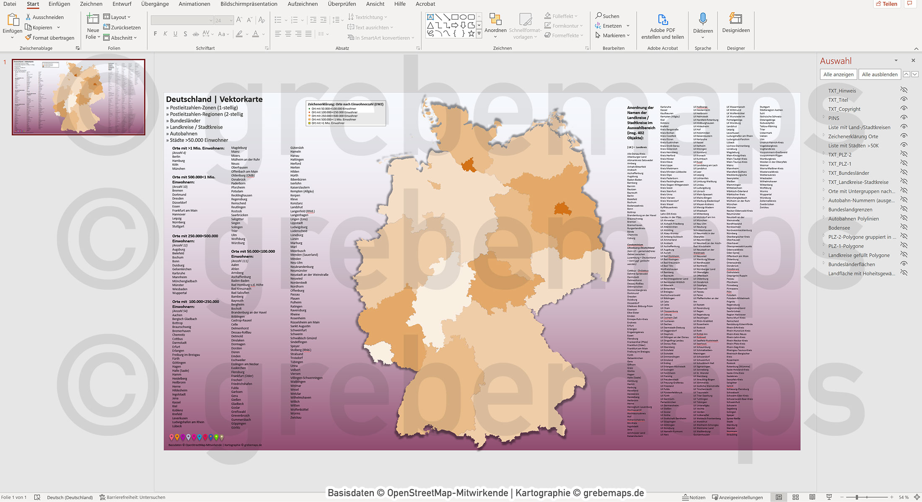Click the Alle ausblenden button
The height and width of the screenshot is (502, 922).
click(x=880, y=74)
